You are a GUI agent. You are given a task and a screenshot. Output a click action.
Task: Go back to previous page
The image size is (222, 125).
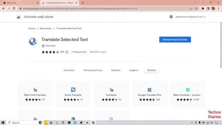[x=3, y=8]
